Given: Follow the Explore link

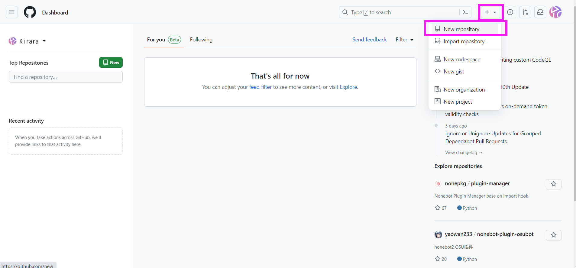Looking at the screenshot, I should coord(348,87).
